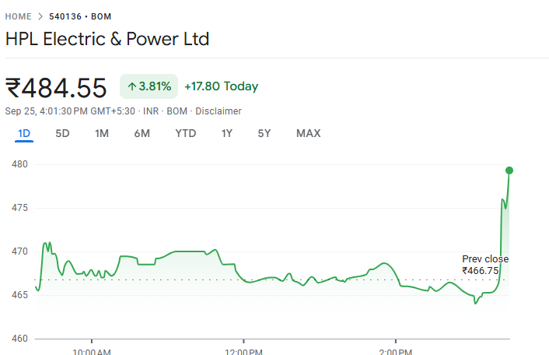Click the 10:00 AM time axis label

click(92, 351)
